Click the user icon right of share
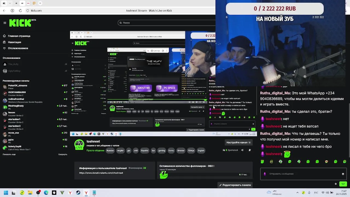Viewport: 350px width, 197px height. pos(250,150)
